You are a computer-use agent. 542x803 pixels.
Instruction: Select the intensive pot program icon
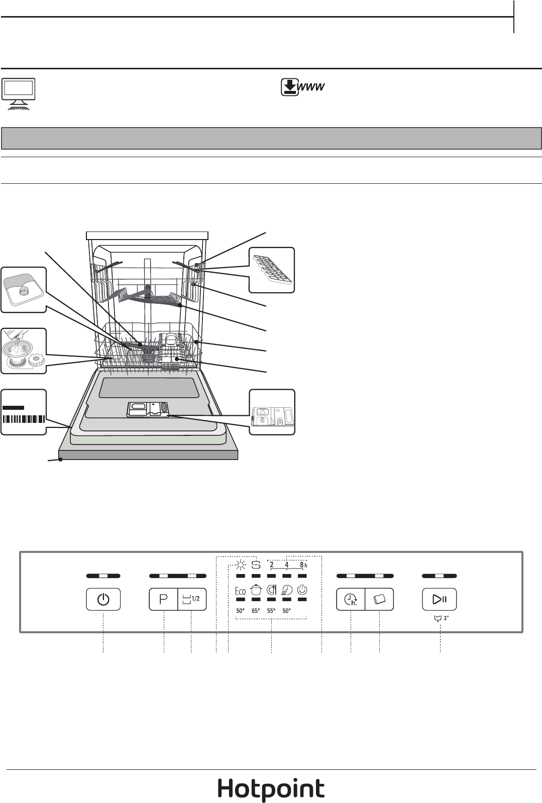256,591
